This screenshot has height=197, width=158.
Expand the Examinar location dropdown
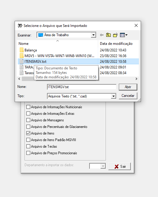coord(93,35)
